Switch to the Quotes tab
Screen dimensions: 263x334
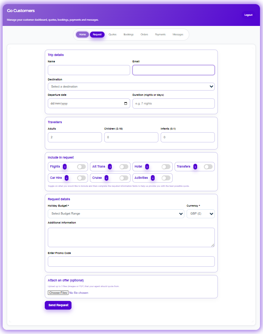point(112,35)
